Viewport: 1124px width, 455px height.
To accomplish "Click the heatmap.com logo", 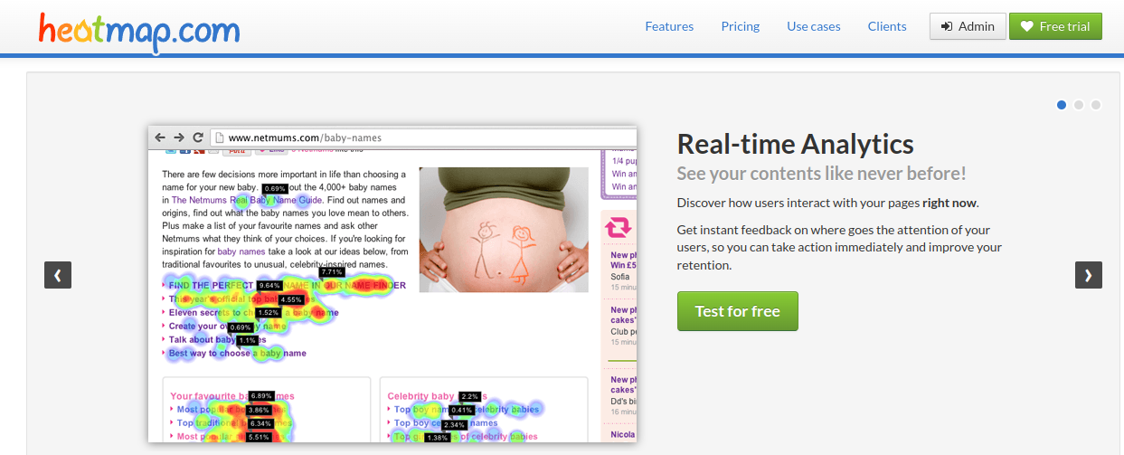I will coord(139,32).
